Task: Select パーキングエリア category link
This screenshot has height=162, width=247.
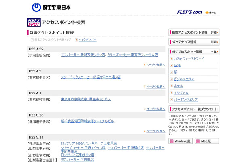Action: [x=185, y=100]
